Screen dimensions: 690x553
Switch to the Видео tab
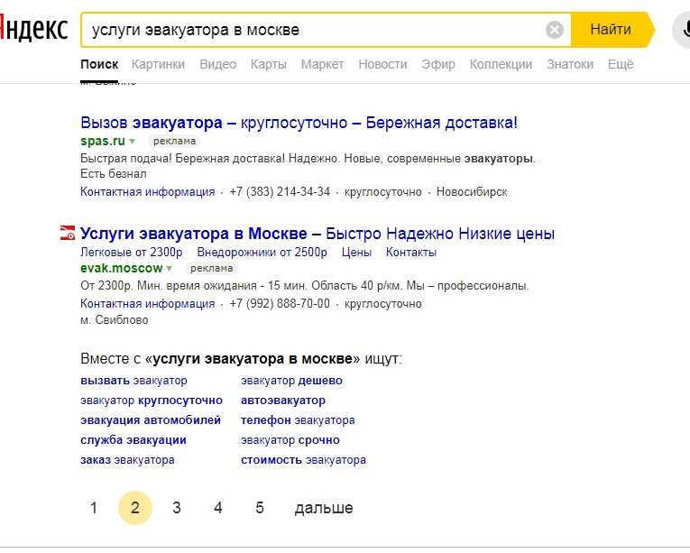218,64
